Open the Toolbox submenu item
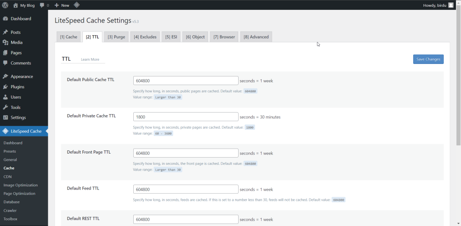 [x=10, y=219]
